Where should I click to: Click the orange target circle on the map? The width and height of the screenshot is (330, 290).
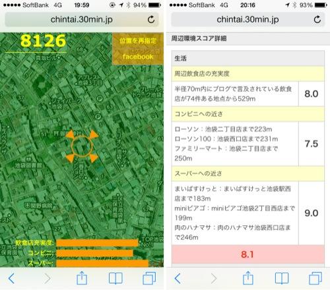pos(82,146)
